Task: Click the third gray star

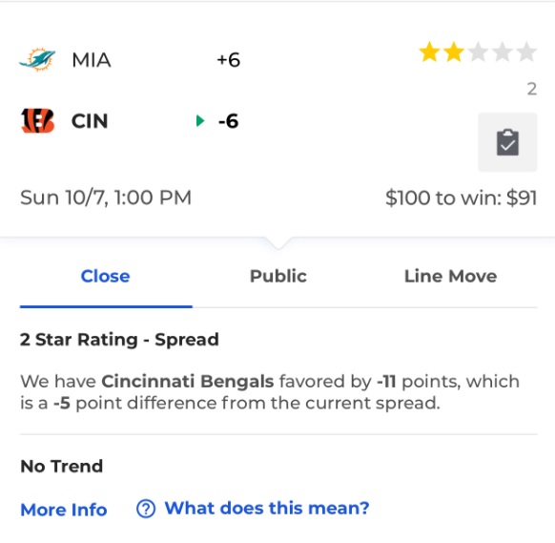Action: (x=478, y=52)
